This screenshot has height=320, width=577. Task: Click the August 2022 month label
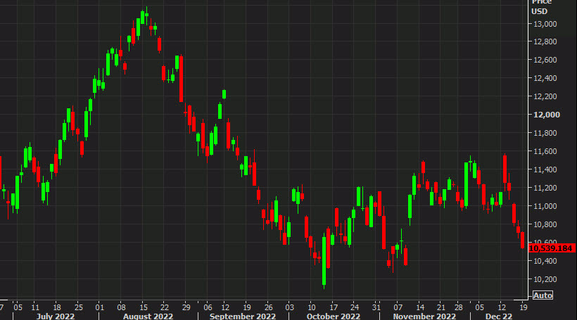tap(148, 316)
